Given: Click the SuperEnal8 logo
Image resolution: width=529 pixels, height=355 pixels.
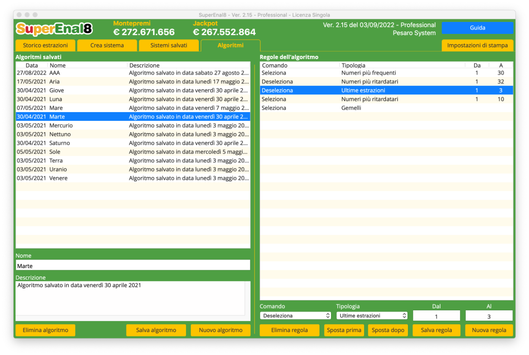Looking at the screenshot, I should point(54,29).
